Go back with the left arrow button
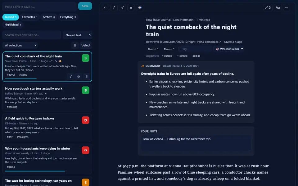 tap(106, 7)
